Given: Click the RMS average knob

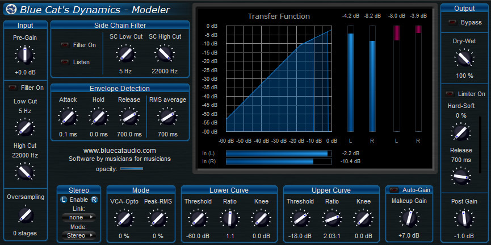Looking at the screenshot, I should [167, 117].
